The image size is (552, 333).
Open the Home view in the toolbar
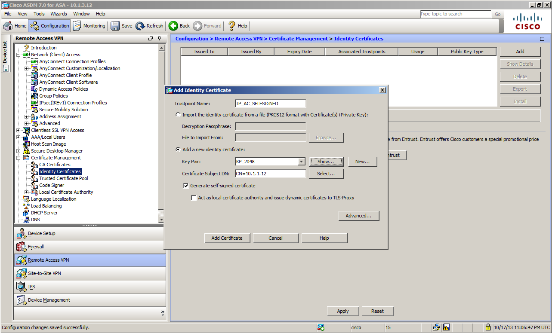tap(15, 26)
